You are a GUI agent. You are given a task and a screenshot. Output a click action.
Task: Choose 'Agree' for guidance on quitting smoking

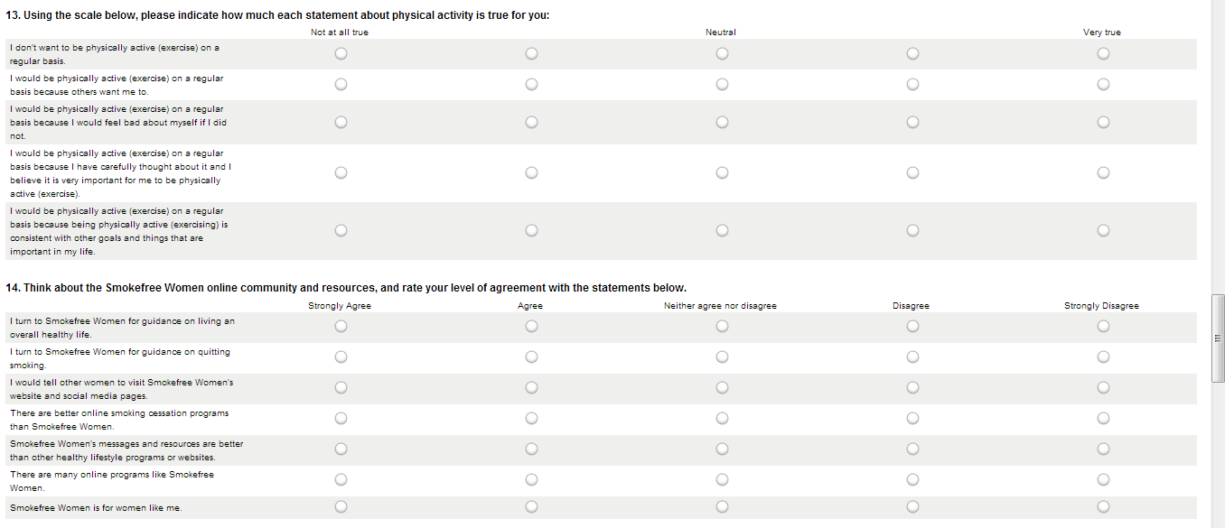pos(531,357)
